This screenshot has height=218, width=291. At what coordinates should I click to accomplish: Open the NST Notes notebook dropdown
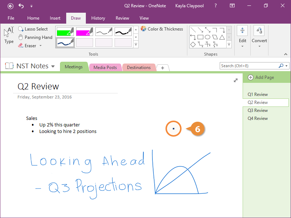(53, 66)
